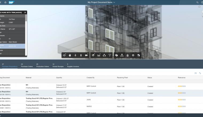Click 'Ordered:1.500 ST' quantity cell
The height and width of the screenshot is (117, 203).
click(x=63, y=99)
